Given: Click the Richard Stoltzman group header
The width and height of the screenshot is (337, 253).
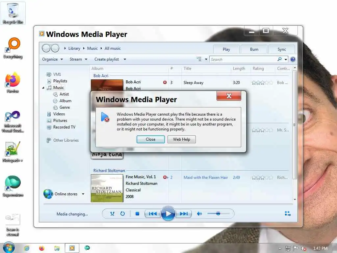Looking at the screenshot, I should (x=109, y=171).
